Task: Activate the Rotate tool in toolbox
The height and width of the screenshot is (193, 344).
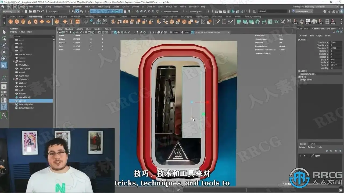Action: click(4, 58)
